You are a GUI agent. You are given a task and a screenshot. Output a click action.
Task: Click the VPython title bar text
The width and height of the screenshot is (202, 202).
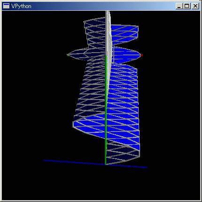(21, 6)
